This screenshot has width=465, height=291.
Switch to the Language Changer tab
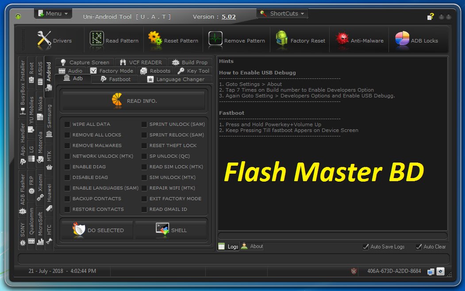[176, 79]
